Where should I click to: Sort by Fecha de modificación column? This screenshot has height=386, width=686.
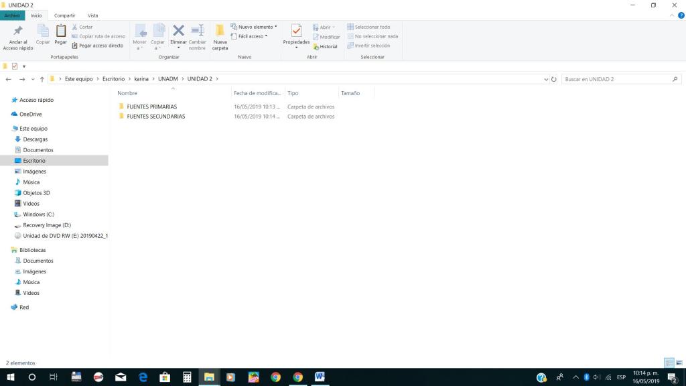point(257,92)
